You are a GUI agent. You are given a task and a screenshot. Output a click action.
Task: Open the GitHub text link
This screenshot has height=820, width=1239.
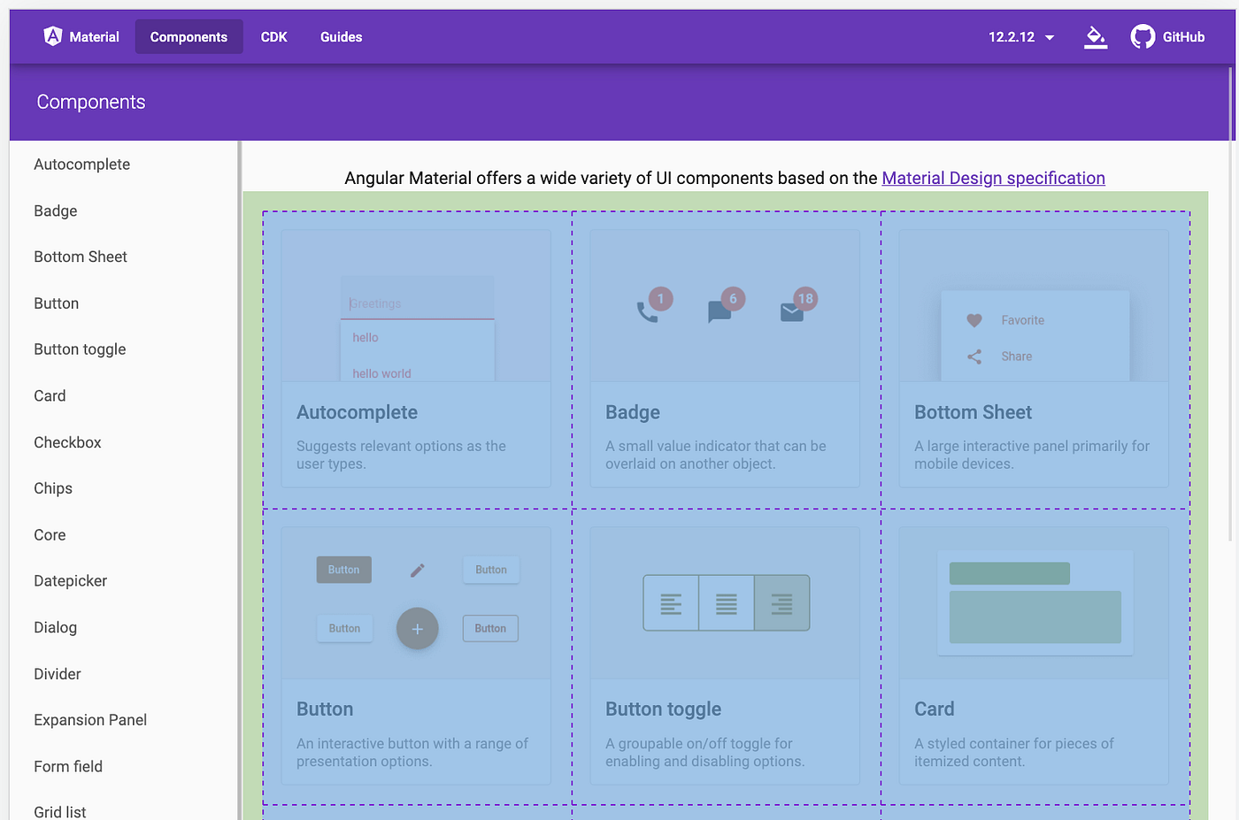point(1184,37)
